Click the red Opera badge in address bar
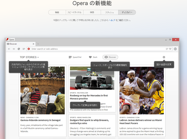Image resolution: width=187 pixels, height=139 pixels. coord(29,49)
